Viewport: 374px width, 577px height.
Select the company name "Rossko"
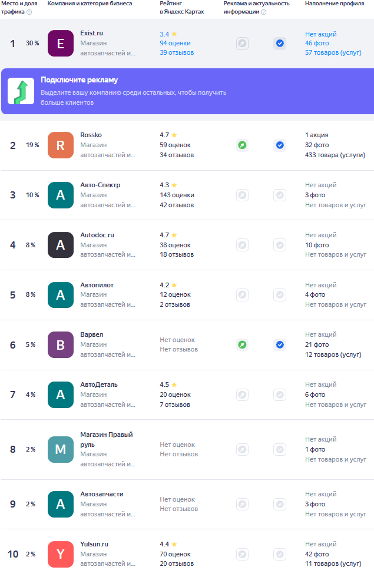[x=91, y=135]
